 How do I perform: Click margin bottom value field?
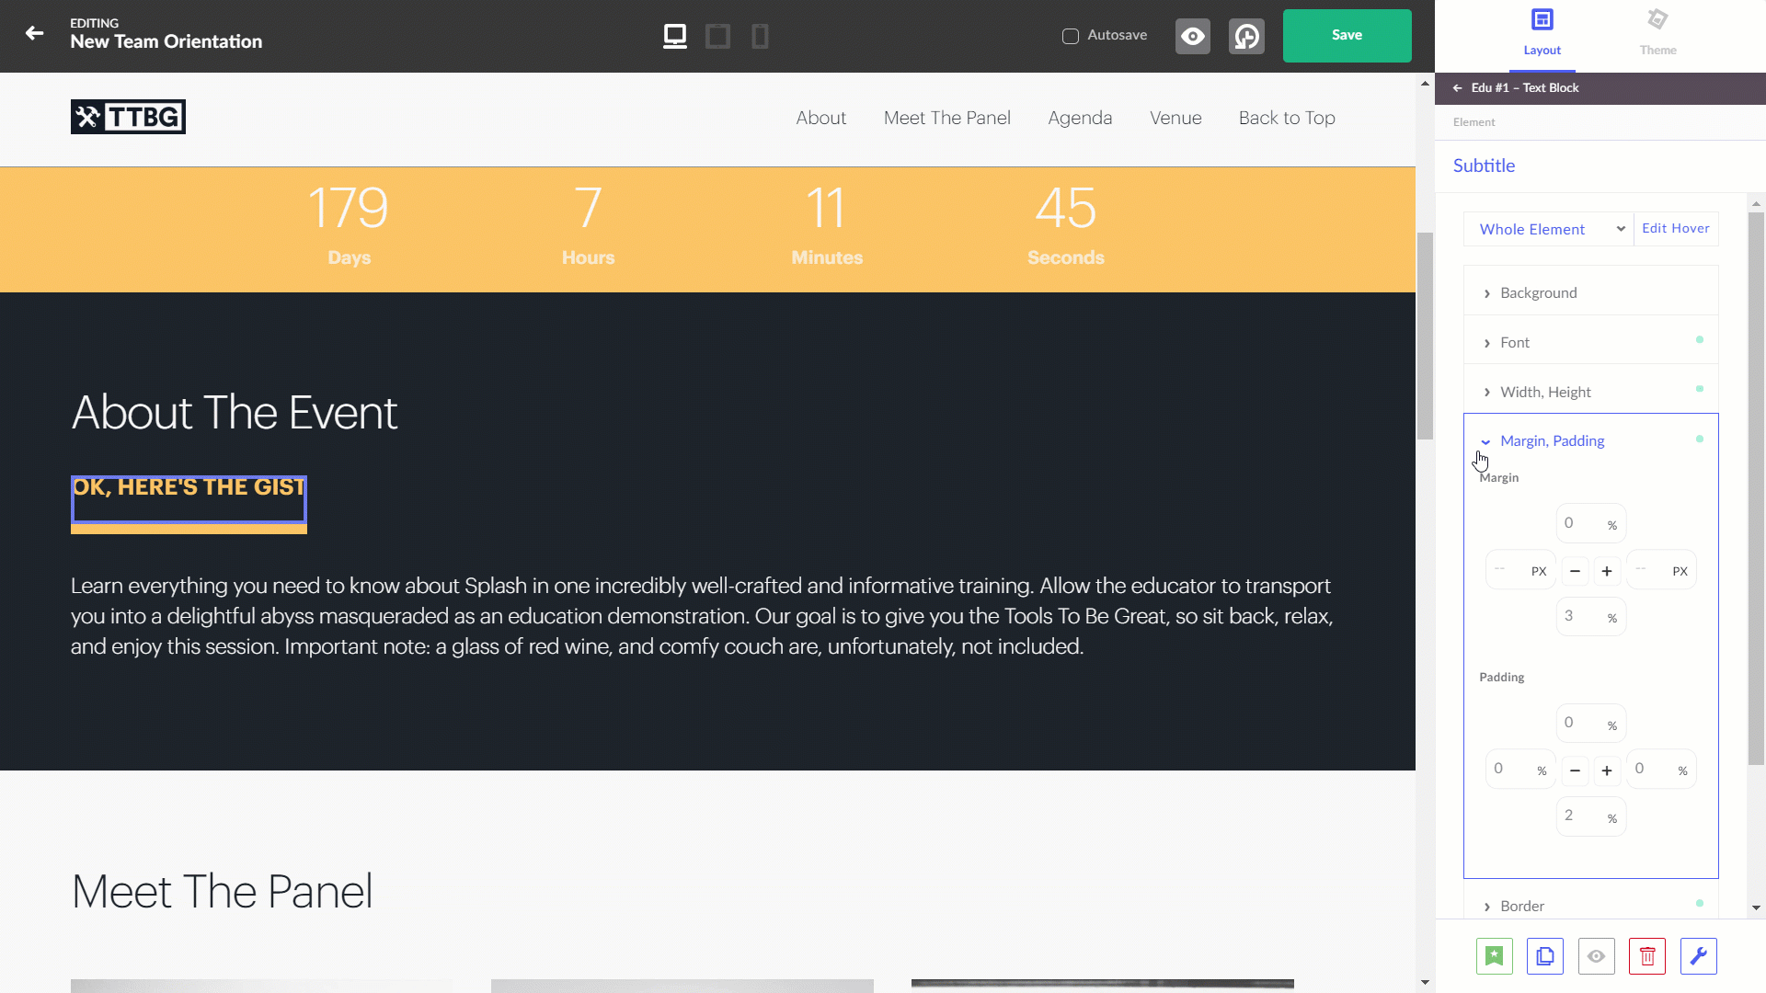click(x=1591, y=616)
